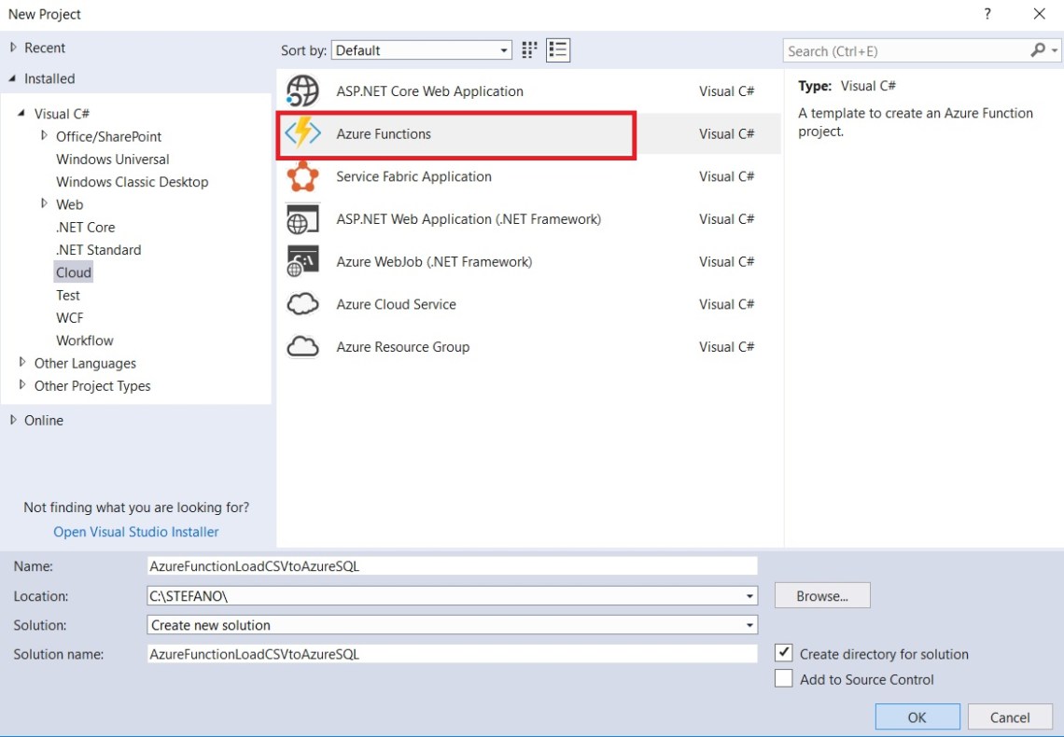1064x737 pixels.
Task: Click the OK button
Action: click(917, 716)
